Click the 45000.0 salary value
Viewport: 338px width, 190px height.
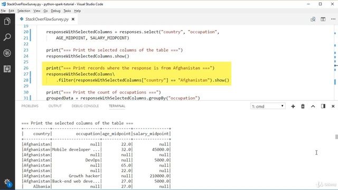pyautogui.click(x=161, y=149)
